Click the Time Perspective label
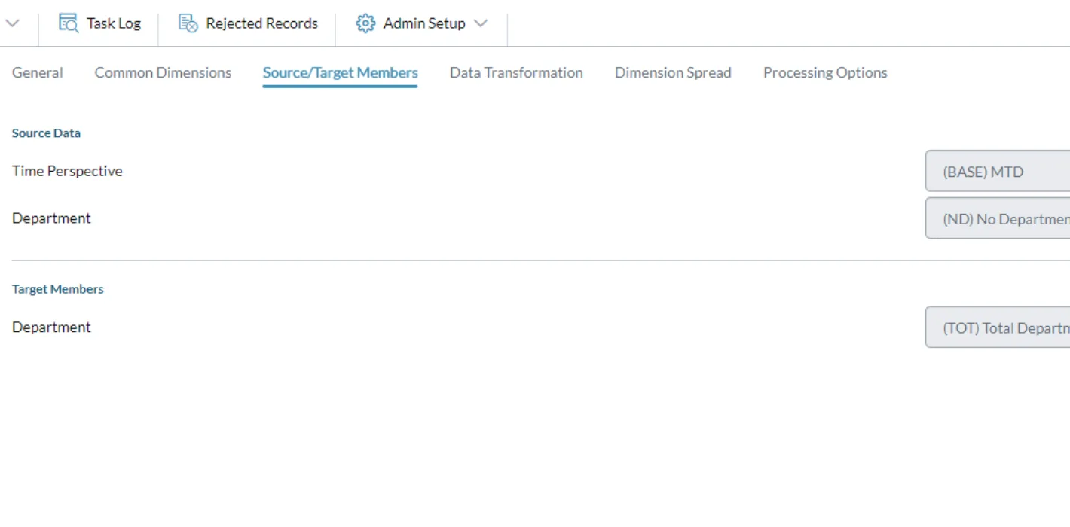The width and height of the screenshot is (1070, 527). point(67,171)
